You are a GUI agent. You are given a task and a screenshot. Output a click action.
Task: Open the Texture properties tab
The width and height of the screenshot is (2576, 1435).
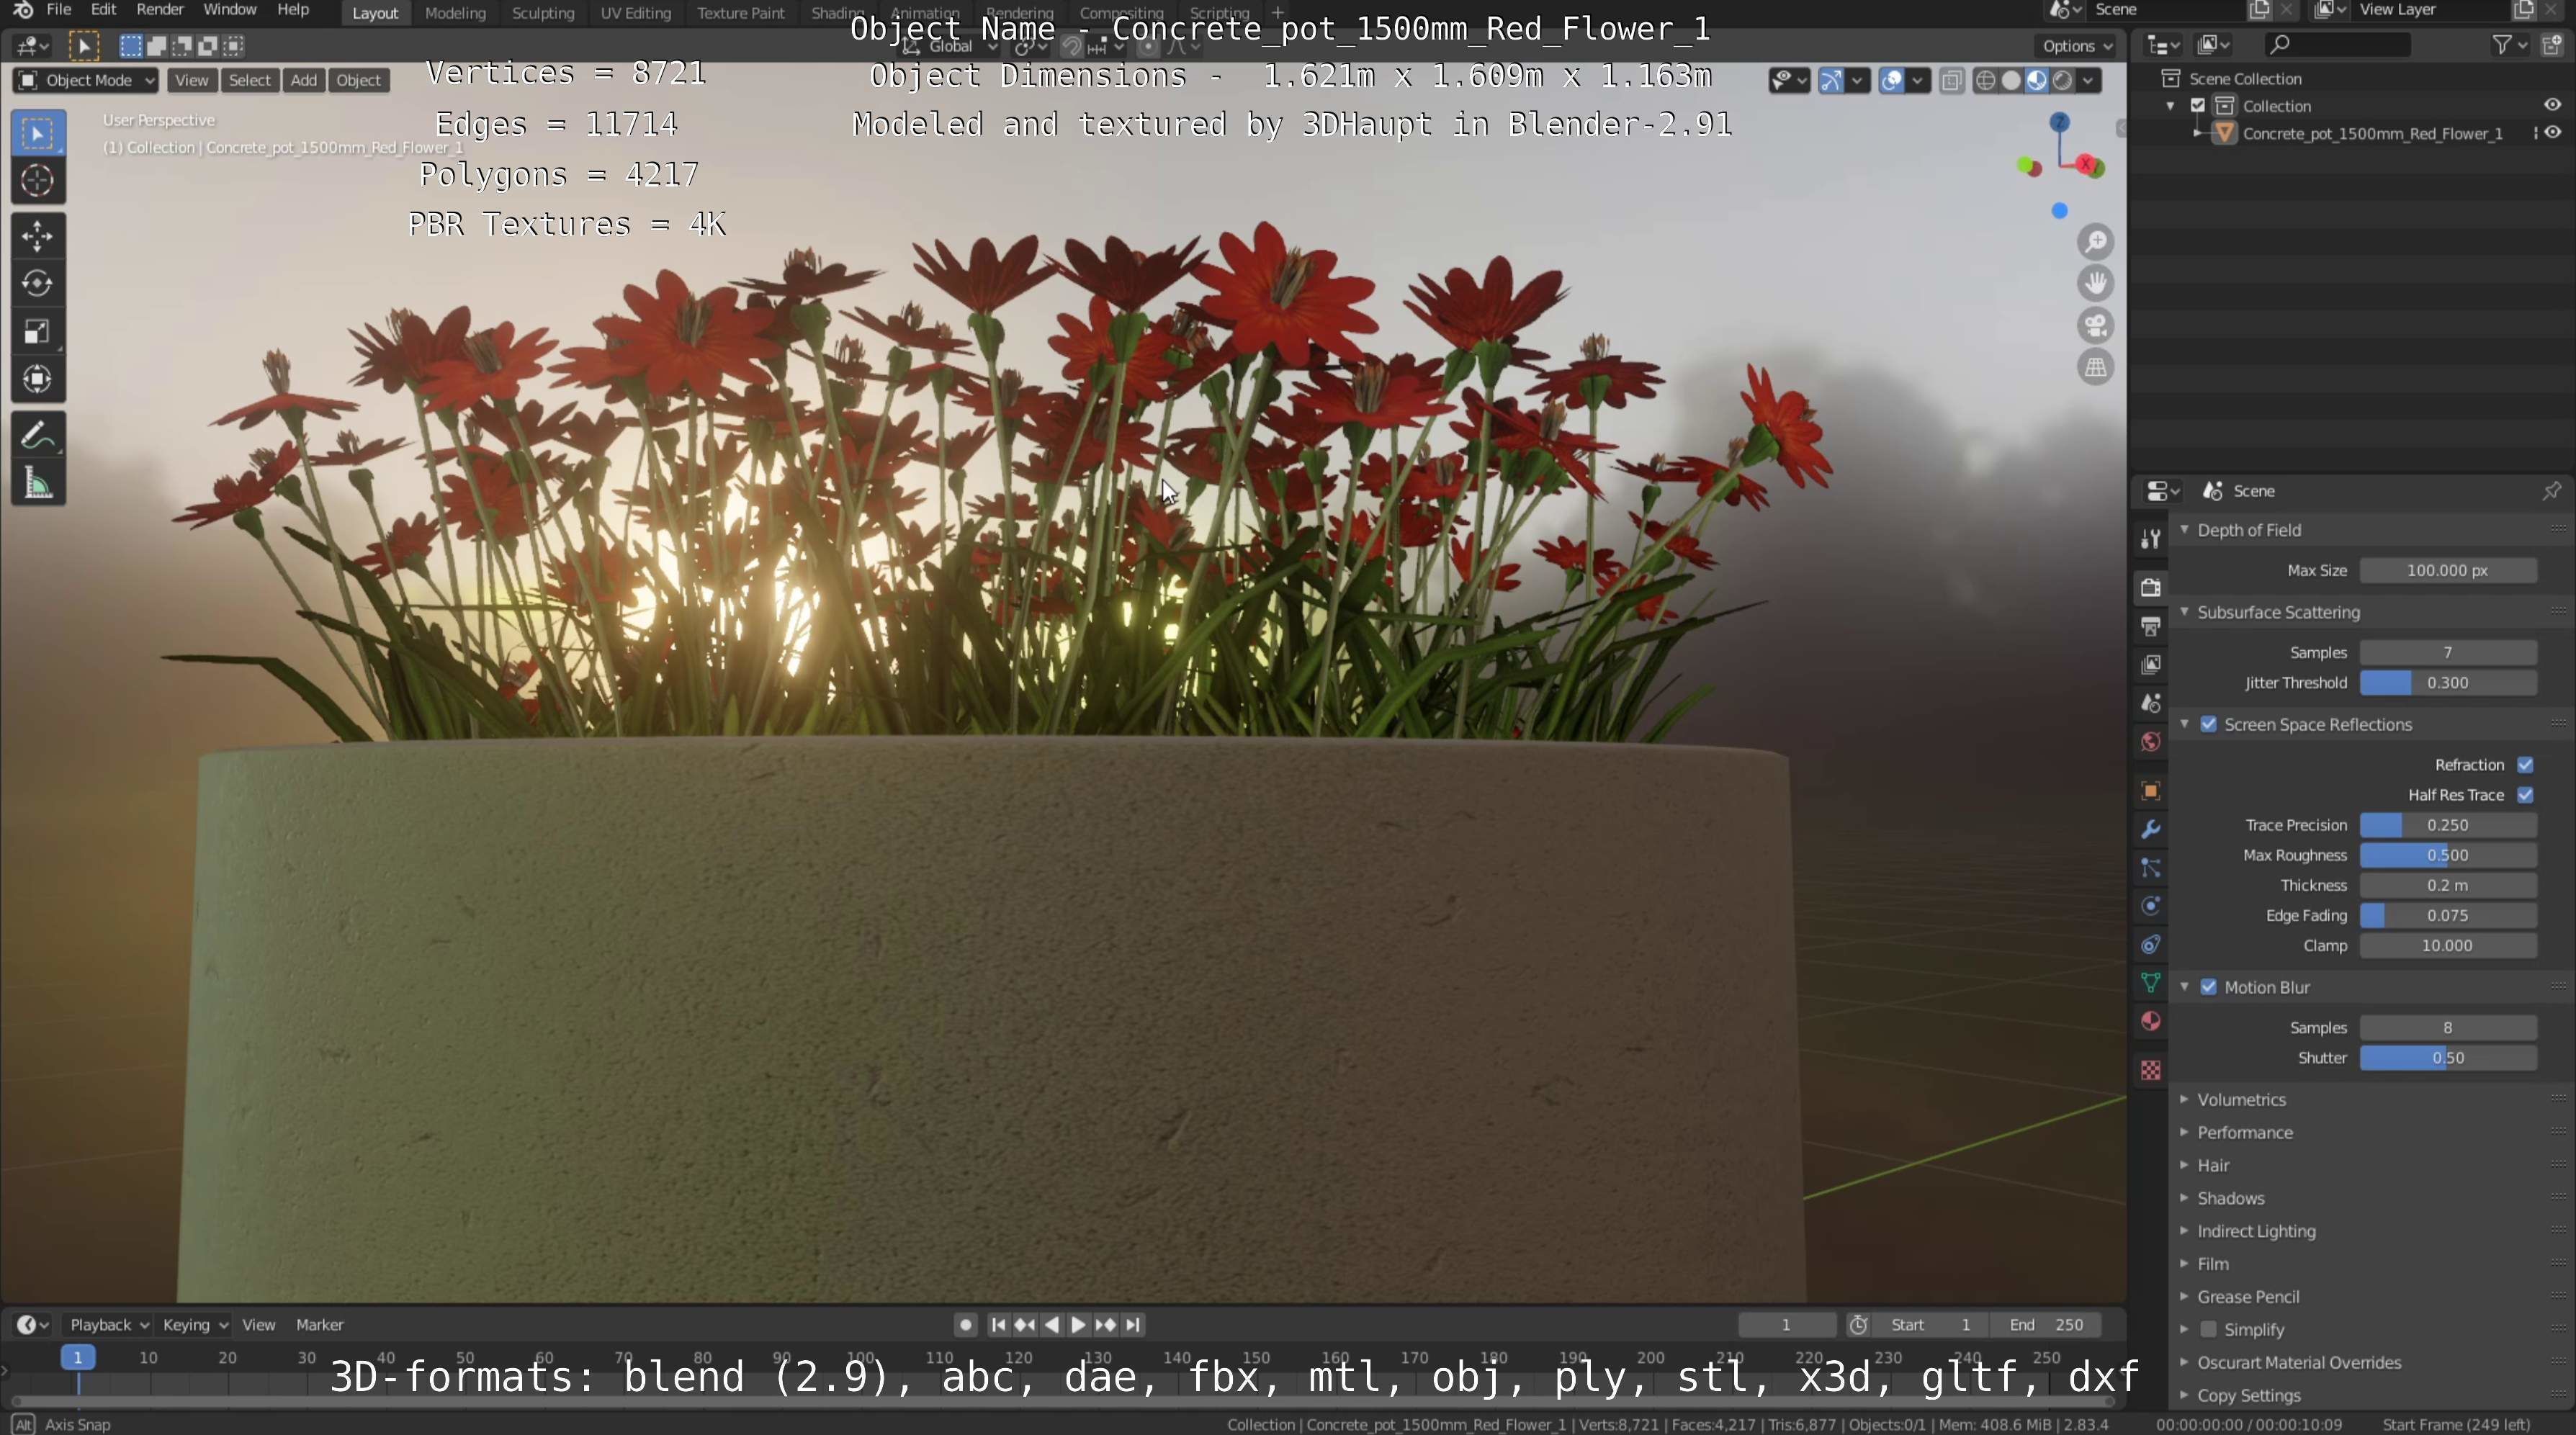pos(2151,1070)
